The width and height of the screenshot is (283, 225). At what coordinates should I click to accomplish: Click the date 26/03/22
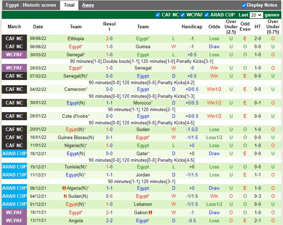[38, 68]
